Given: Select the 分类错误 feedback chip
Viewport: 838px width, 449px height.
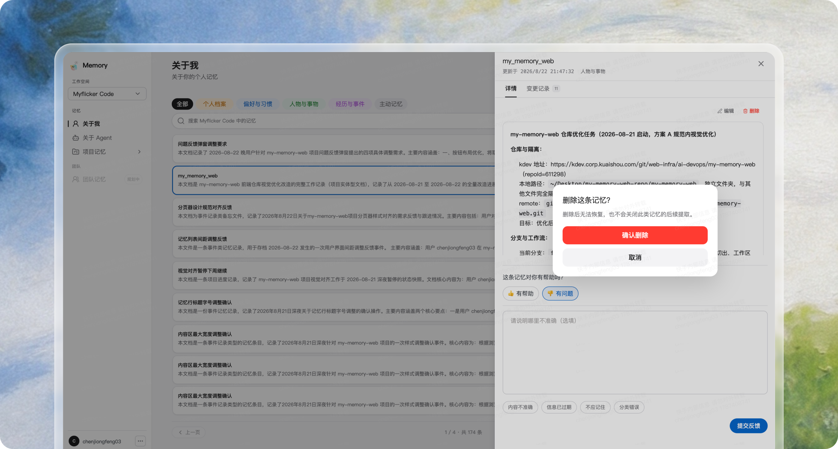Looking at the screenshot, I should pyautogui.click(x=629, y=407).
